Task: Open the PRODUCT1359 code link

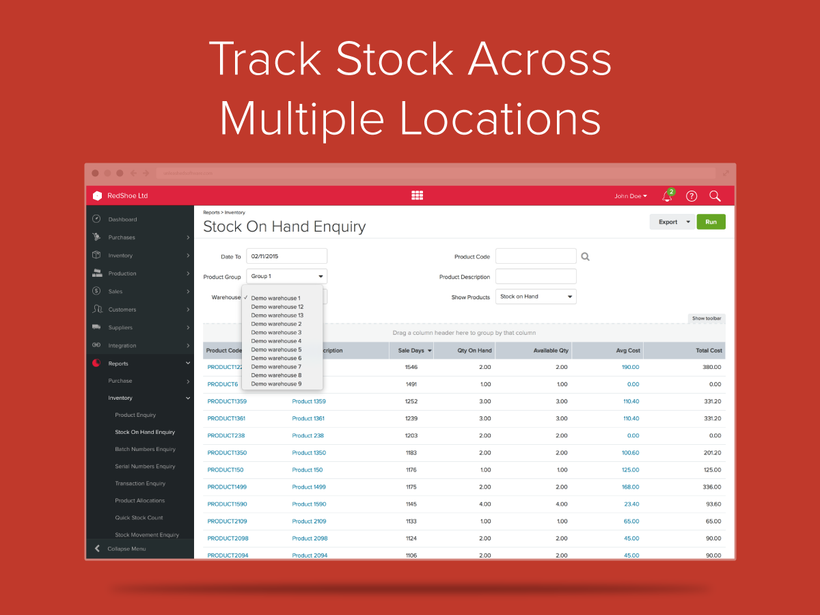Action: pyautogui.click(x=227, y=401)
